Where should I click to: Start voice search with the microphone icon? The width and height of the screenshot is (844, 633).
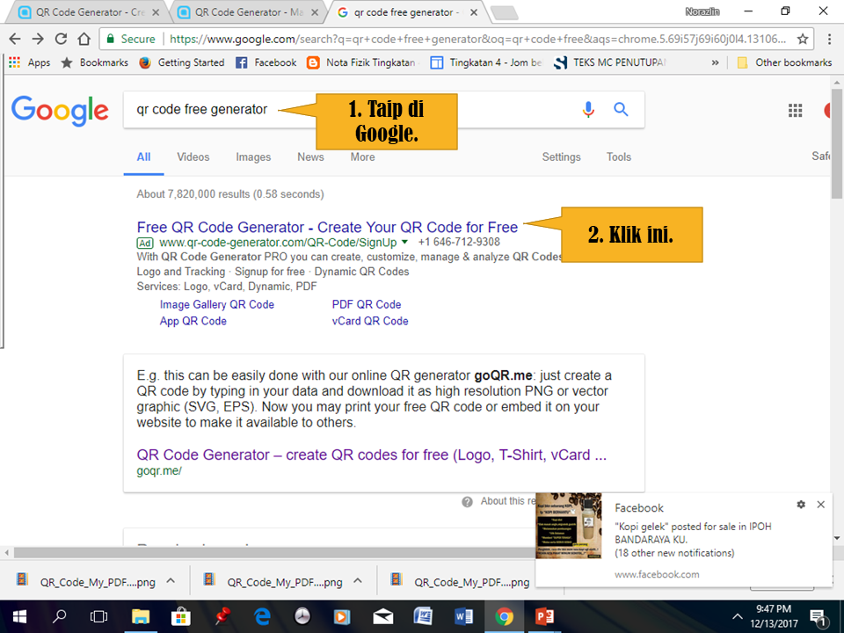(588, 109)
